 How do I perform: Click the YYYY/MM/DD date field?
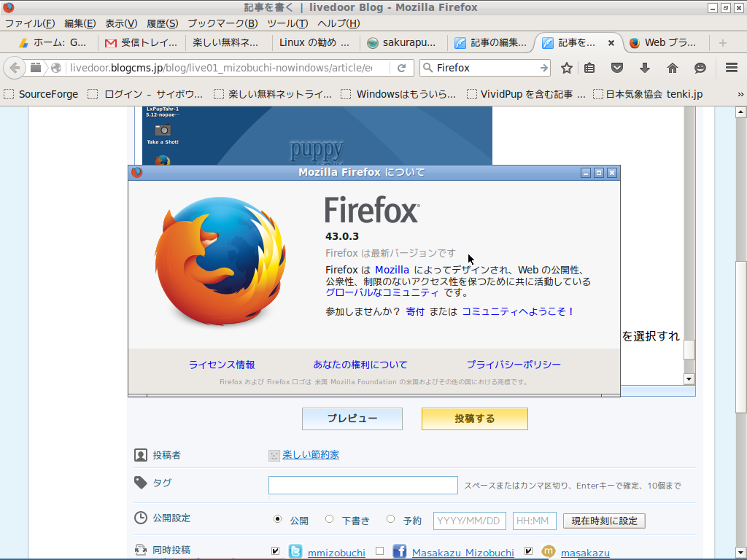pos(469,521)
